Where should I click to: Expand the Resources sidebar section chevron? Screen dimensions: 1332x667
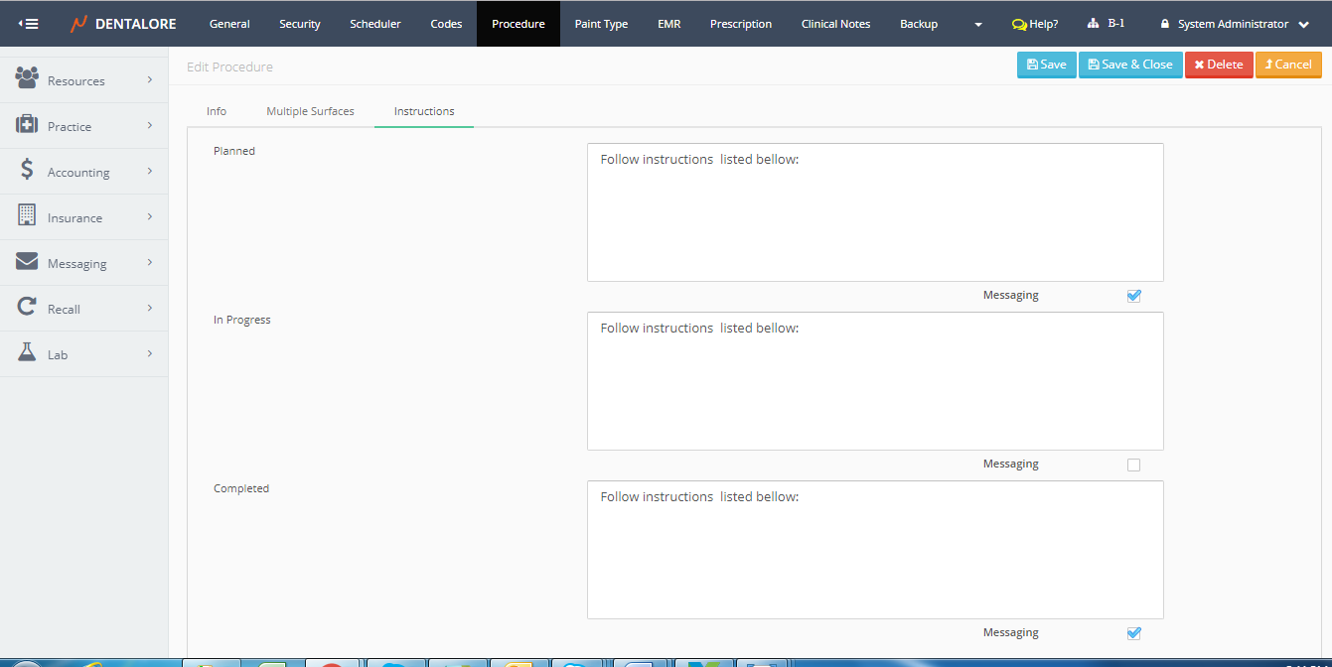click(x=150, y=79)
